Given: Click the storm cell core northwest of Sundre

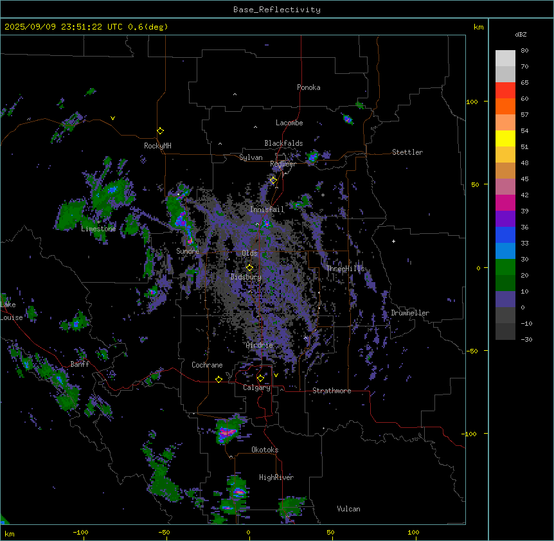Looking at the screenshot, I should (x=181, y=219).
